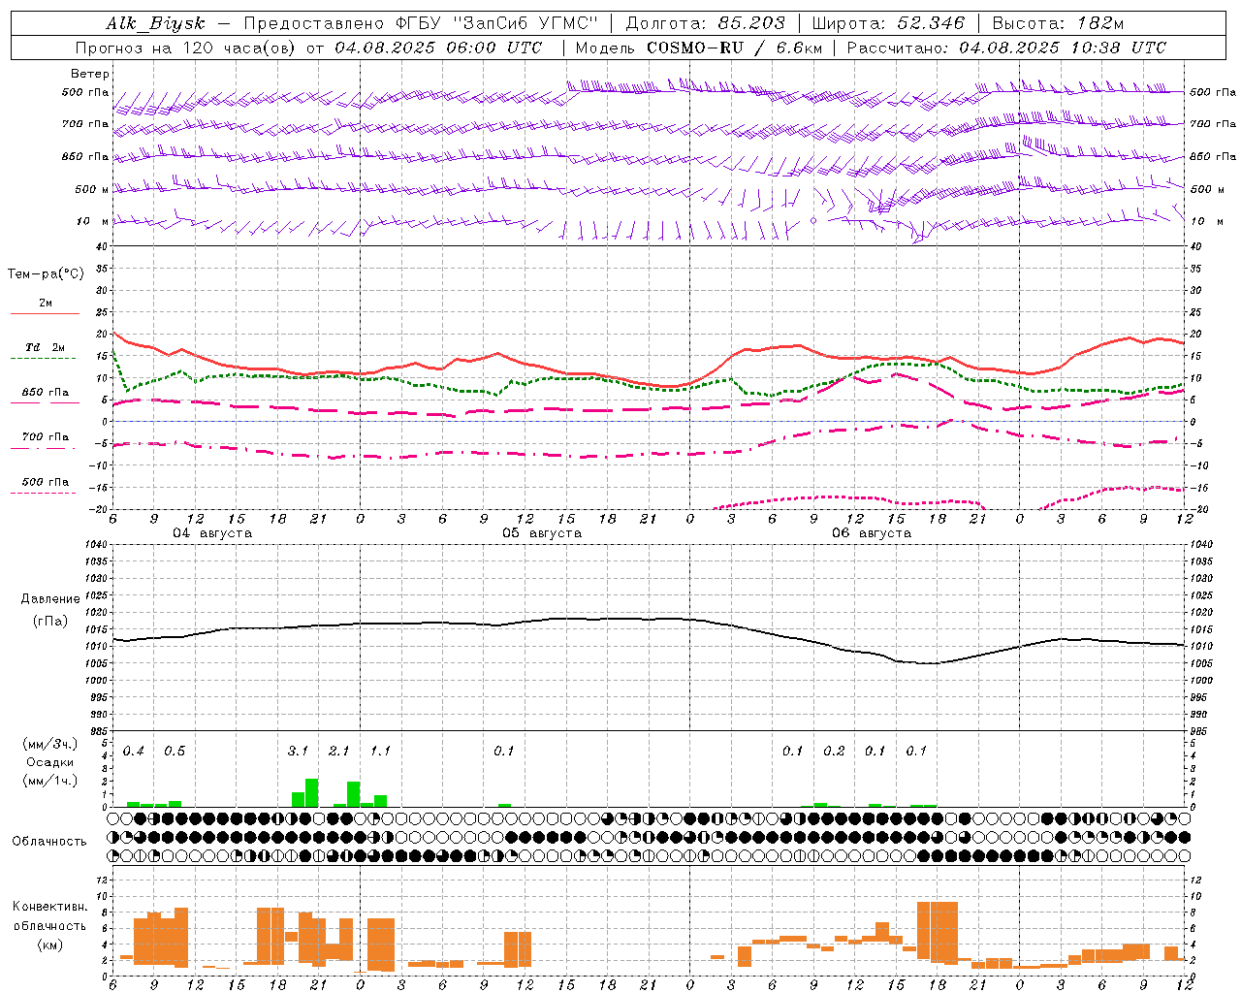Click "500 гПа" label in temperature legend
The image size is (1241, 993).
click(46, 482)
